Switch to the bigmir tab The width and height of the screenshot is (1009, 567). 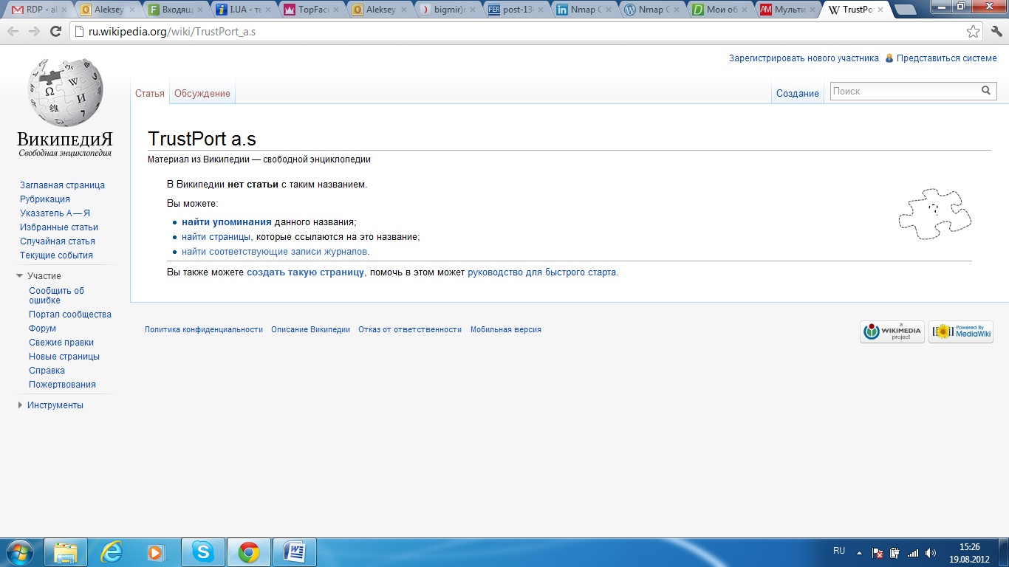click(x=449, y=10)
